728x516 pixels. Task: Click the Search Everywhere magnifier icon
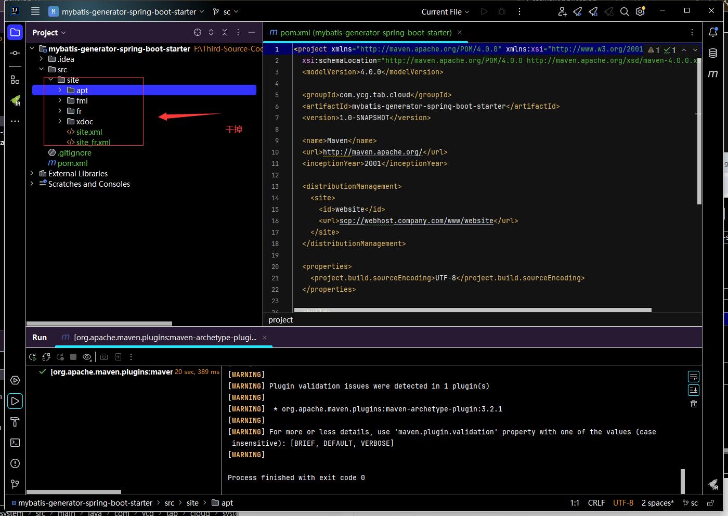click(x=625, y=11)
